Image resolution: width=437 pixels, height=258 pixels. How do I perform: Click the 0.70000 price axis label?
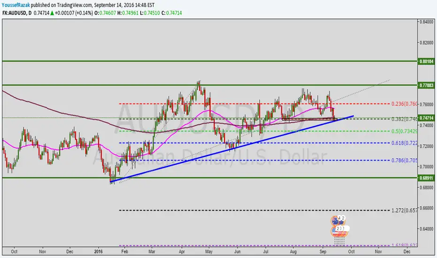point(427,167)
